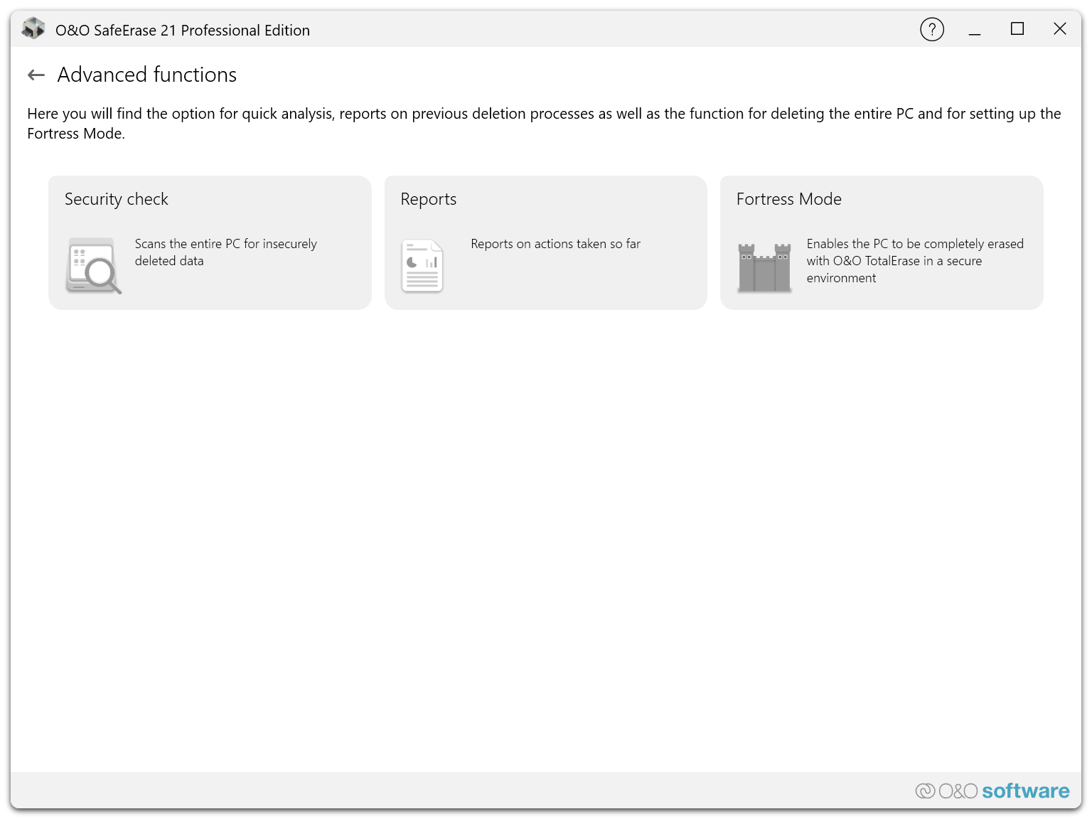Viewport: 1092px width, 819px height.
Task: Open the Fortress Mode card title
Action: (788, 199)
